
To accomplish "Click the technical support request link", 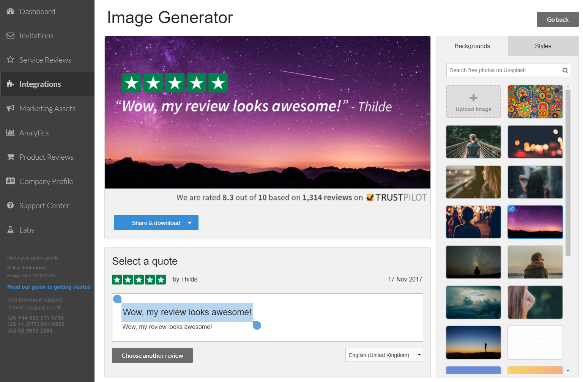I will (x=37, y=308).
